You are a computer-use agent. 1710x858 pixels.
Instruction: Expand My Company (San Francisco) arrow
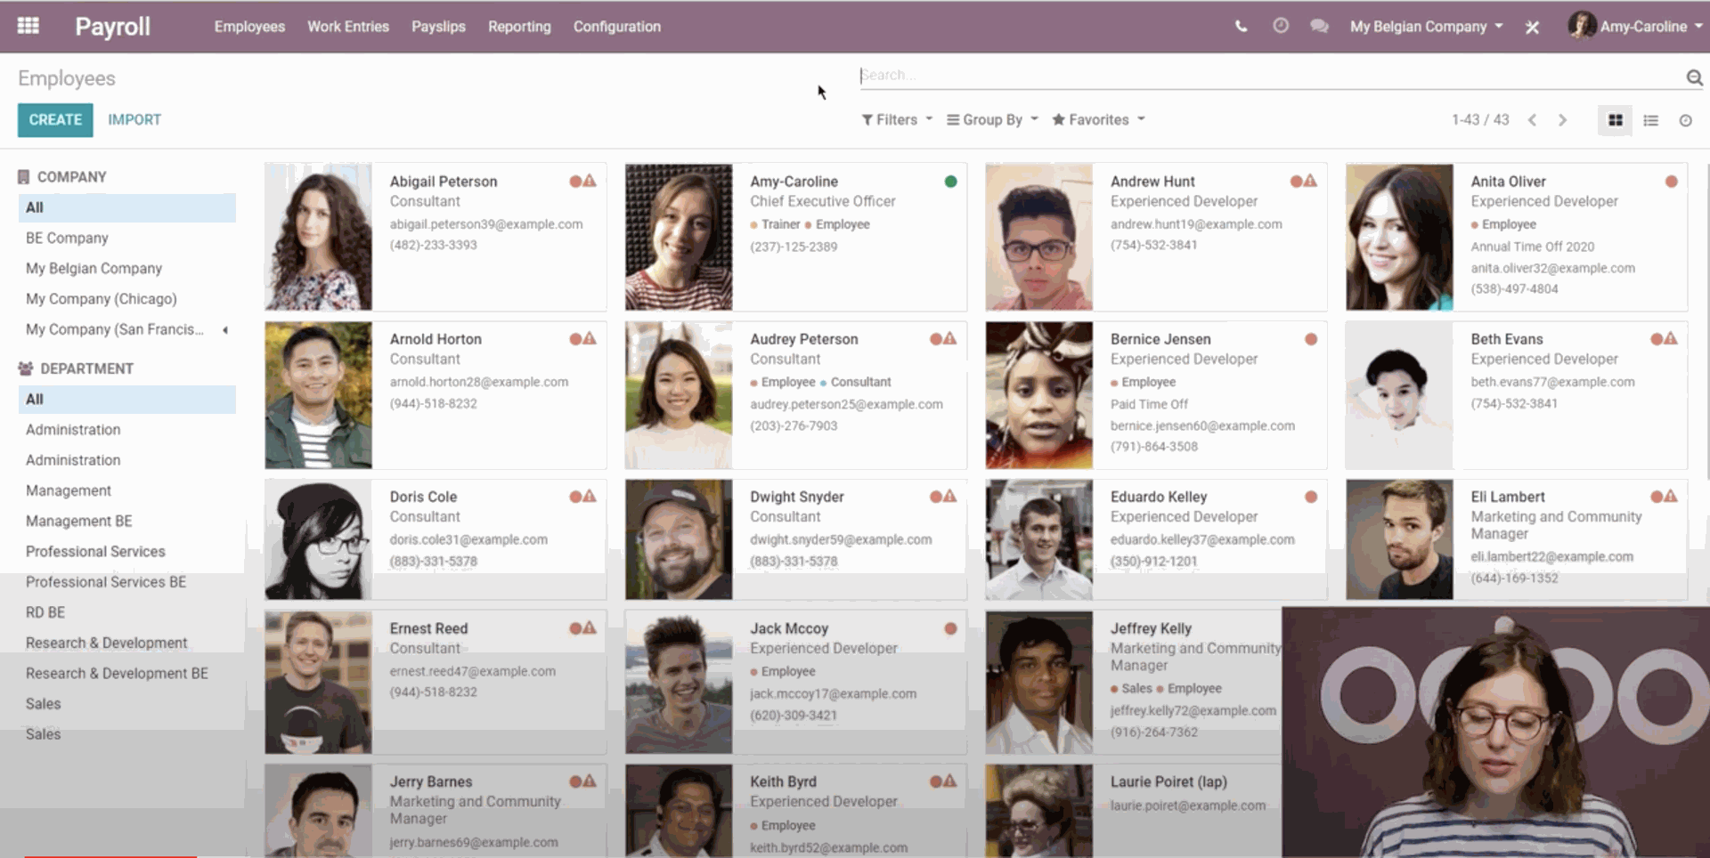[x=225, y=330]
